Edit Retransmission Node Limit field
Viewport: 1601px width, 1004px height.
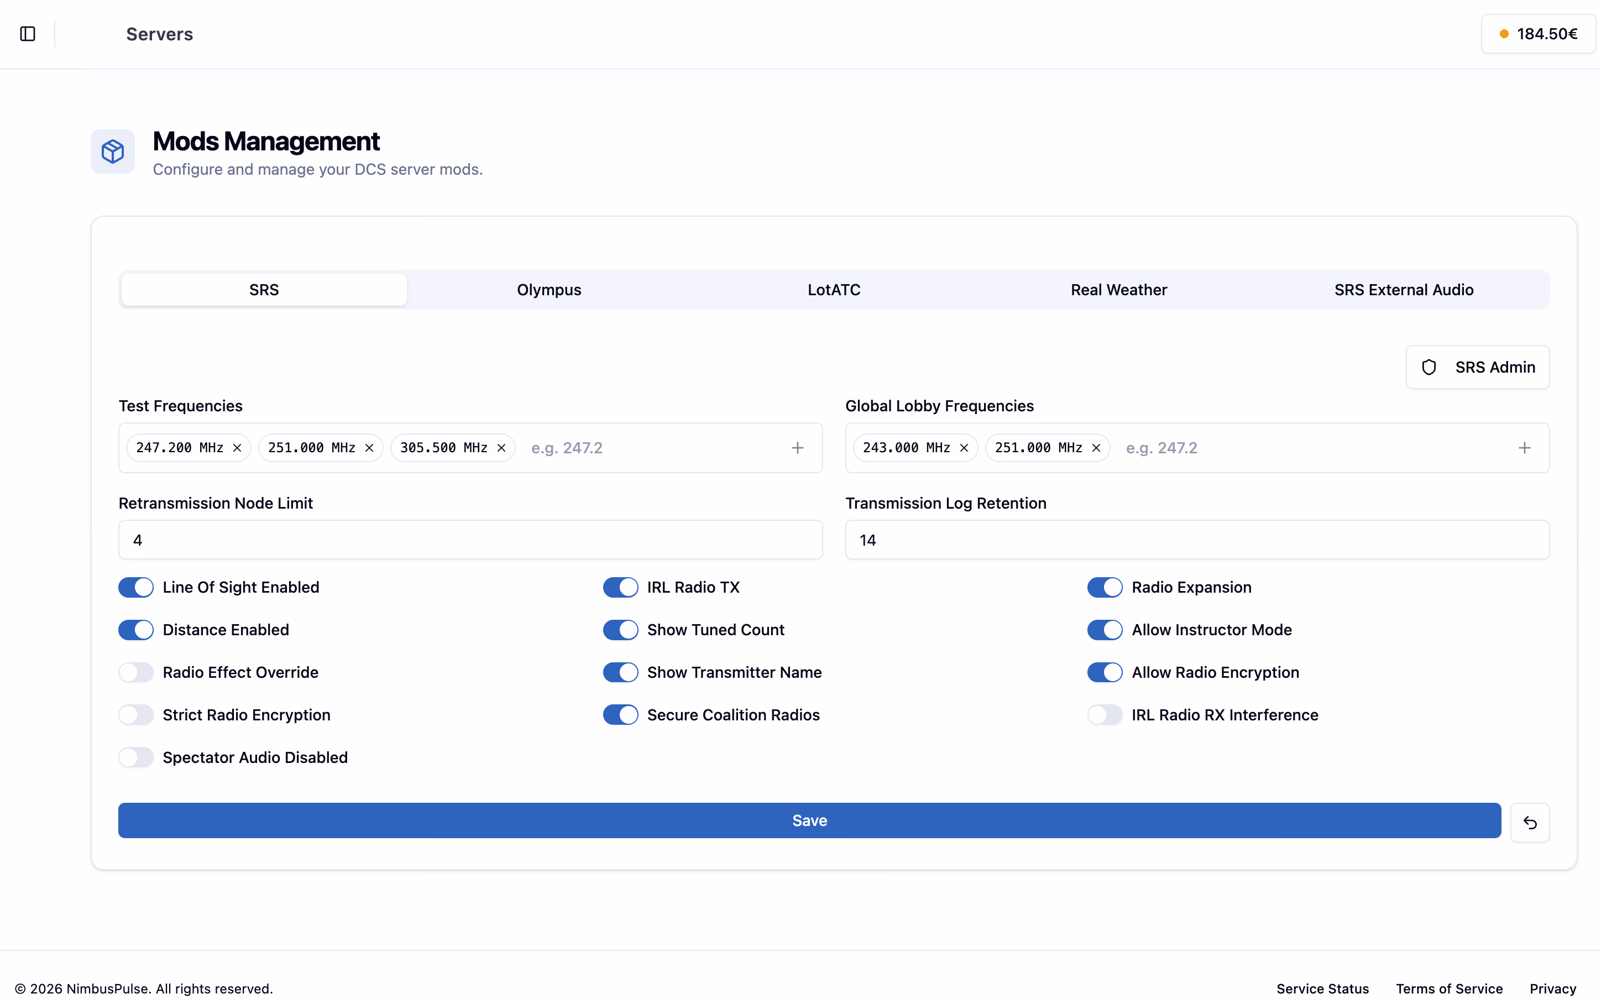470,540
